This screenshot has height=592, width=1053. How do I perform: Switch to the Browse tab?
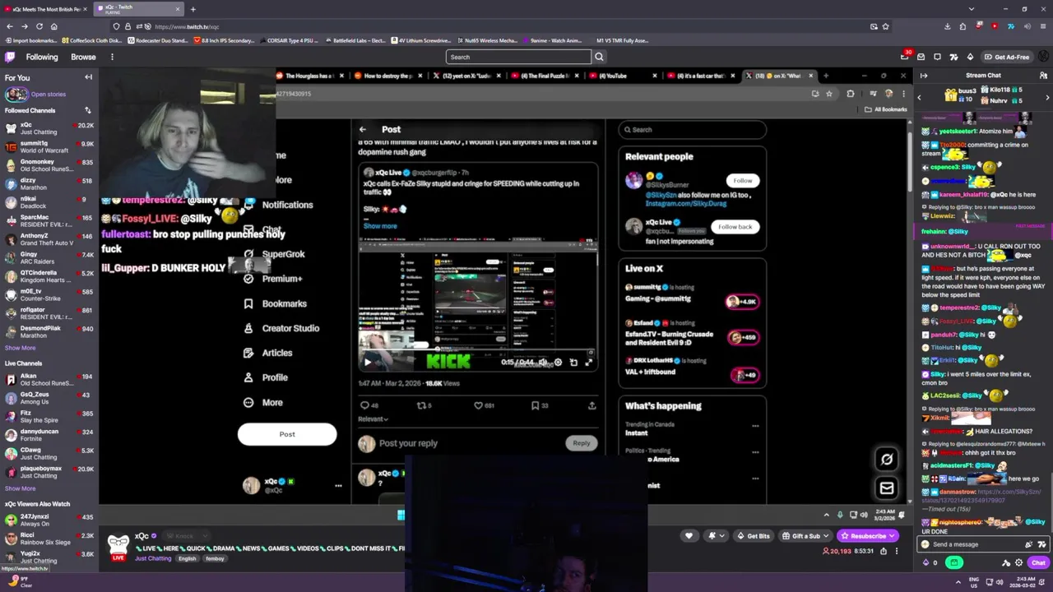click(x=83, y=57)
